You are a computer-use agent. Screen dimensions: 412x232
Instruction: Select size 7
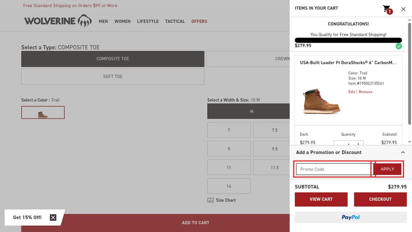tap(229, 130)
